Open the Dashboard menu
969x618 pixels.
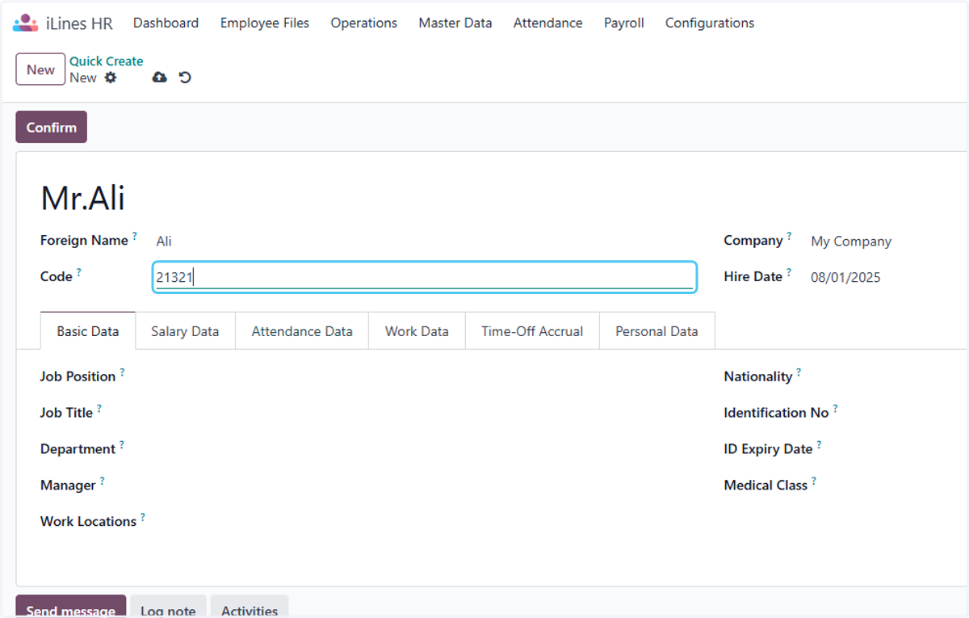coord(166,23)
